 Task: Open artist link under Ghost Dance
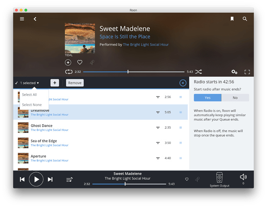tap(50, 130)
